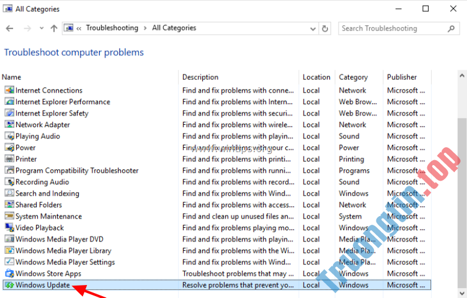Start the Network Adapter troubleshooter
This screenshot has width=467, height=298.
point(43,125)
